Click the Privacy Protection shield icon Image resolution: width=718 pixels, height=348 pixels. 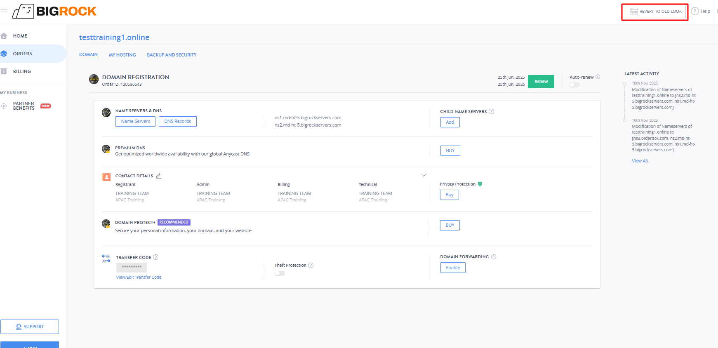(x=480, y=184)
